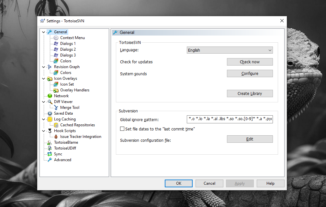The image size is (326, 207).
Task: Click Edit for Subversion configuration file
Action: (x=250, y=139)
